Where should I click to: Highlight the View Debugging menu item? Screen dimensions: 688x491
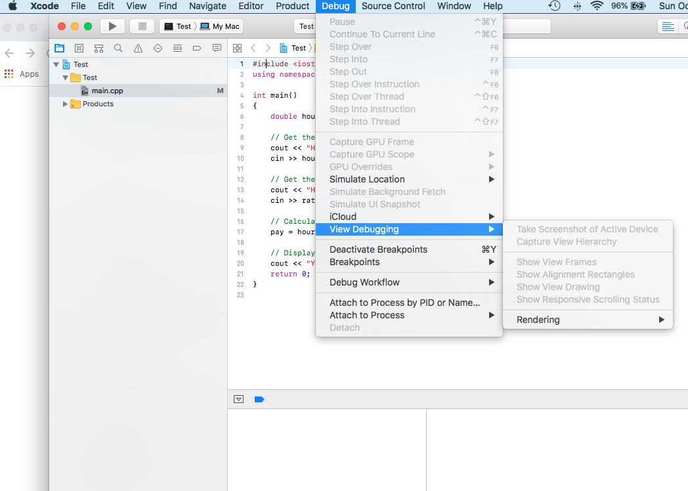pos(409,229)
